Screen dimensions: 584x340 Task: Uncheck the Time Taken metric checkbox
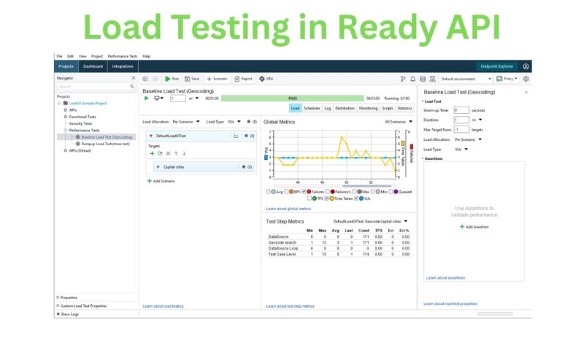pyautogui.click(x=326, y=198)
